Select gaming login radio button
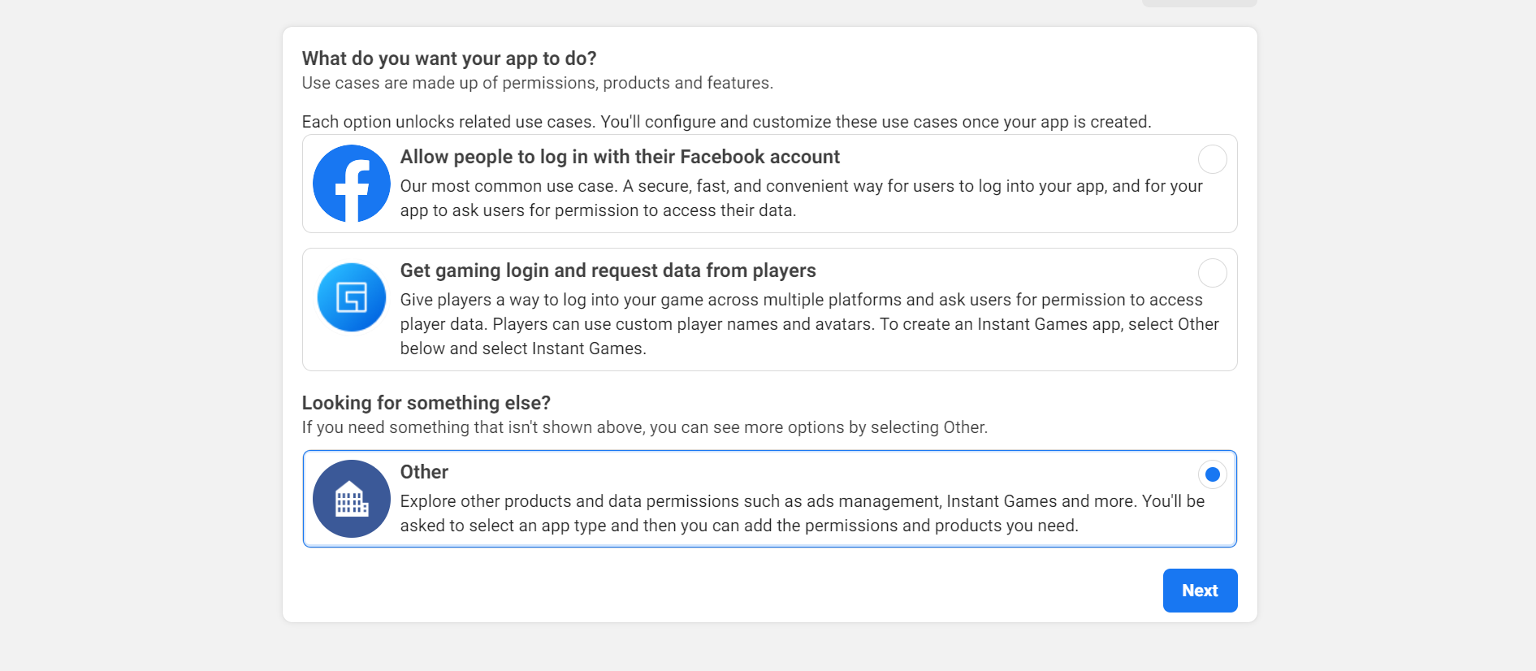Viewport: 1536px width, 671px height. click(x=1212, y=273)
